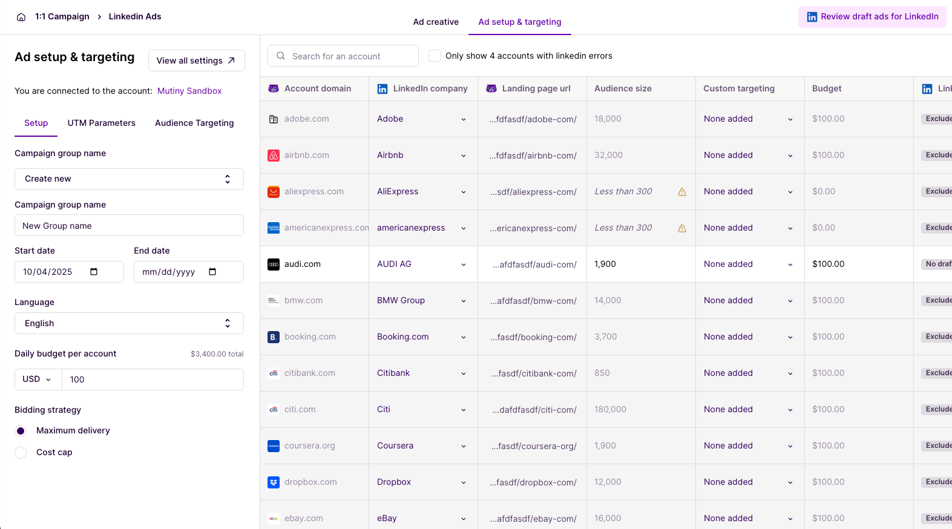Switch to the Ad setup & targeting tab
The image size is (952, 529).
[x=520, y=22]
